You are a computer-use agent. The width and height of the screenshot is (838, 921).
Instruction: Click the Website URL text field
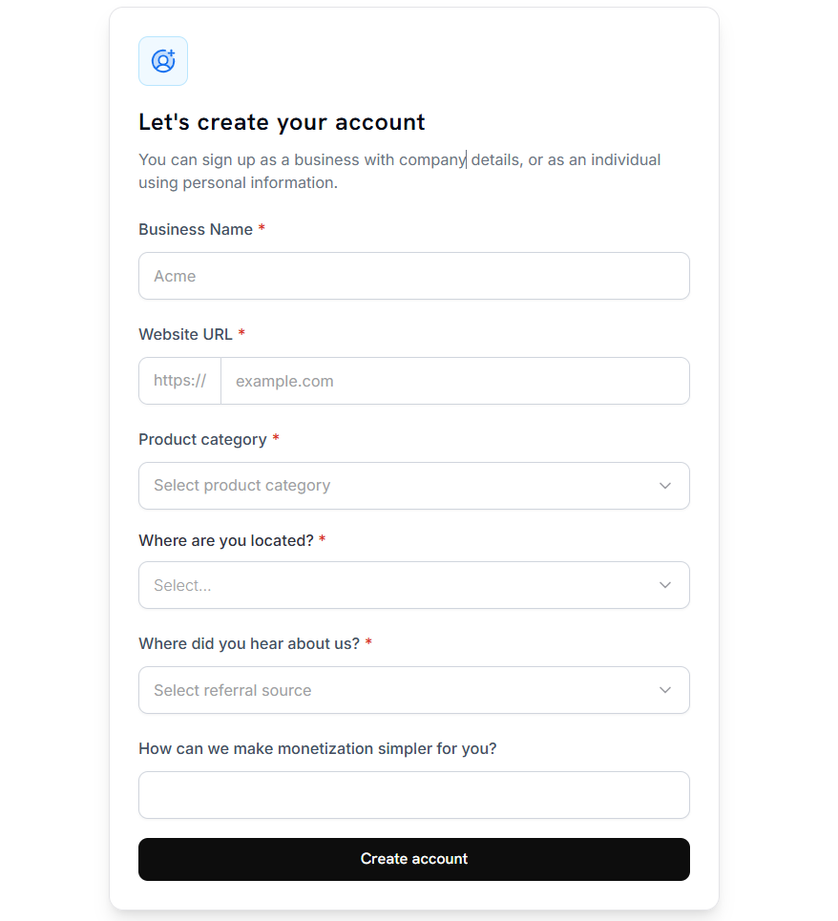tap(454, 381)
